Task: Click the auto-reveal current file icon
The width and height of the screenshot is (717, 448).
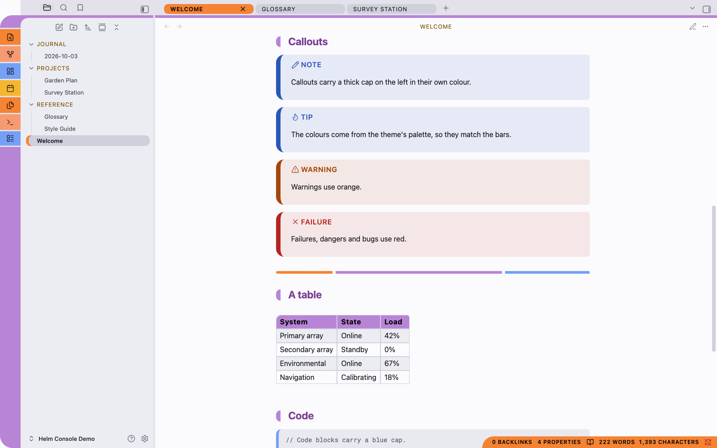Action: 102,27
